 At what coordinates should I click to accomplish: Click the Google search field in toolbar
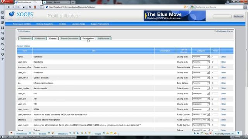pos(219,7)
